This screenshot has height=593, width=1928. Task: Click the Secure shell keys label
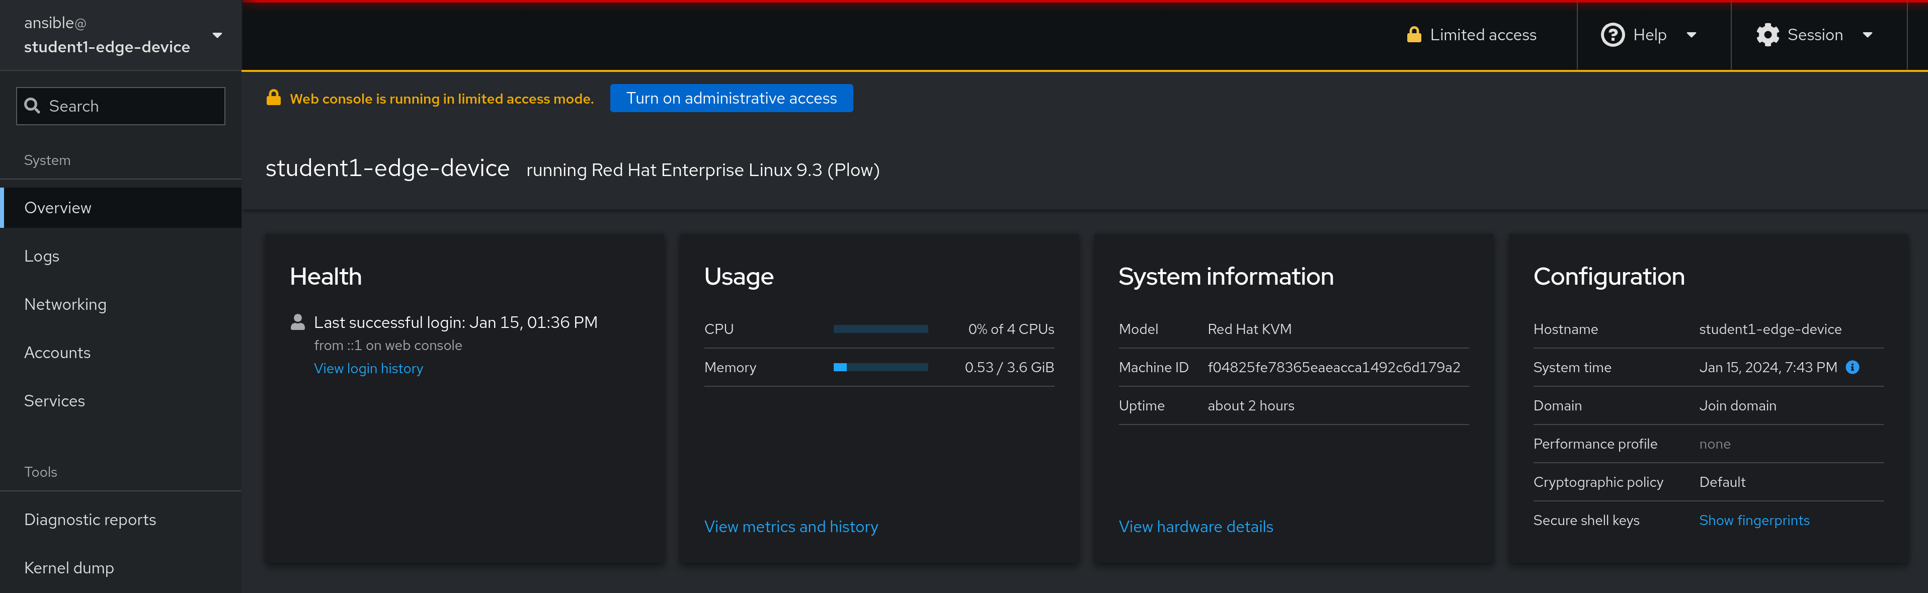[x=1586, y=521]
